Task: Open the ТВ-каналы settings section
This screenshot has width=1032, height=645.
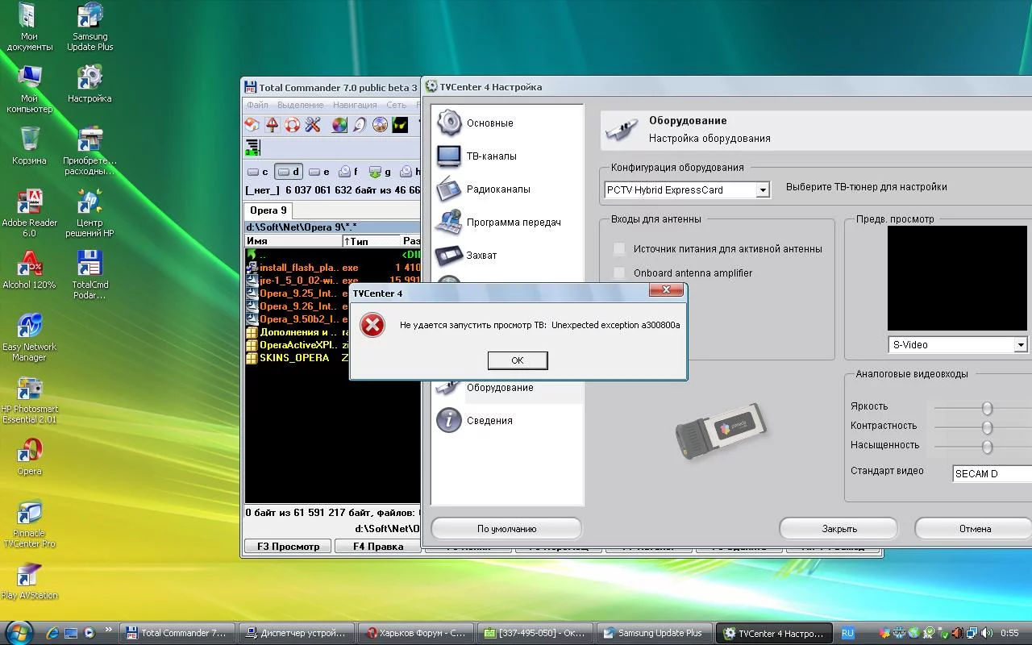Action: click(x=507, y=156)
